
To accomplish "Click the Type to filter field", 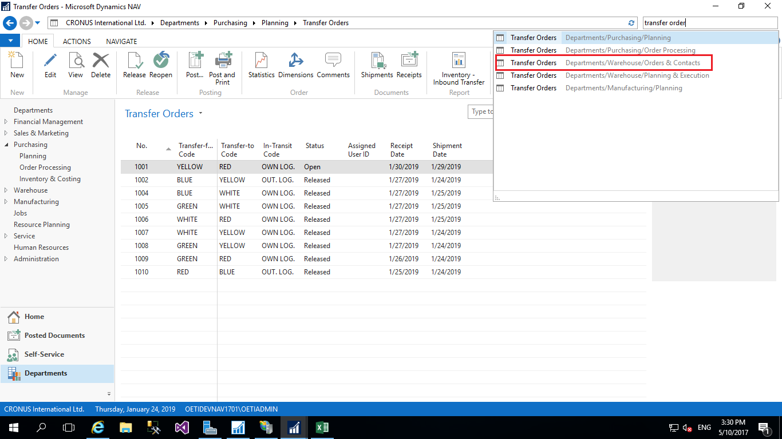I will coord(481,111).
